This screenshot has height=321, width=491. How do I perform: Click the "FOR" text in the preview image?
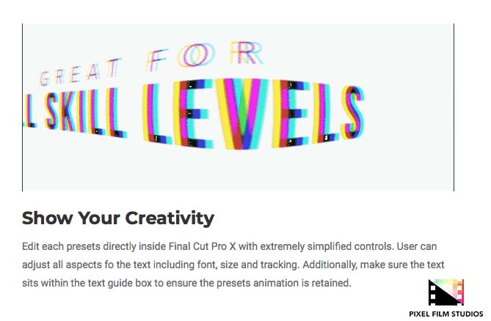pos(203,56)
